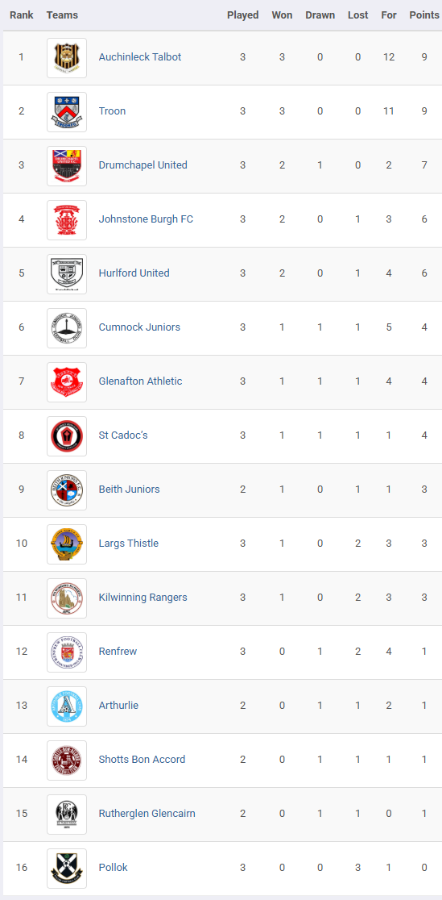
Task: Click the Troon club badge
Action: (x=67, y=112)
